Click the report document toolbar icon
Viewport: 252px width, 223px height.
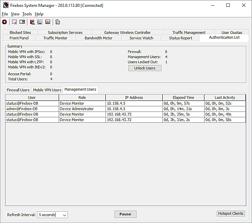pyautogui.click(x=58, y=22)
